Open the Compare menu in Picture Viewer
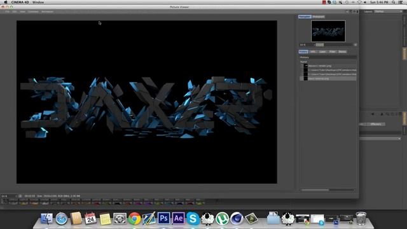This screenshot has width=407, height=229. tap(33, 11)
